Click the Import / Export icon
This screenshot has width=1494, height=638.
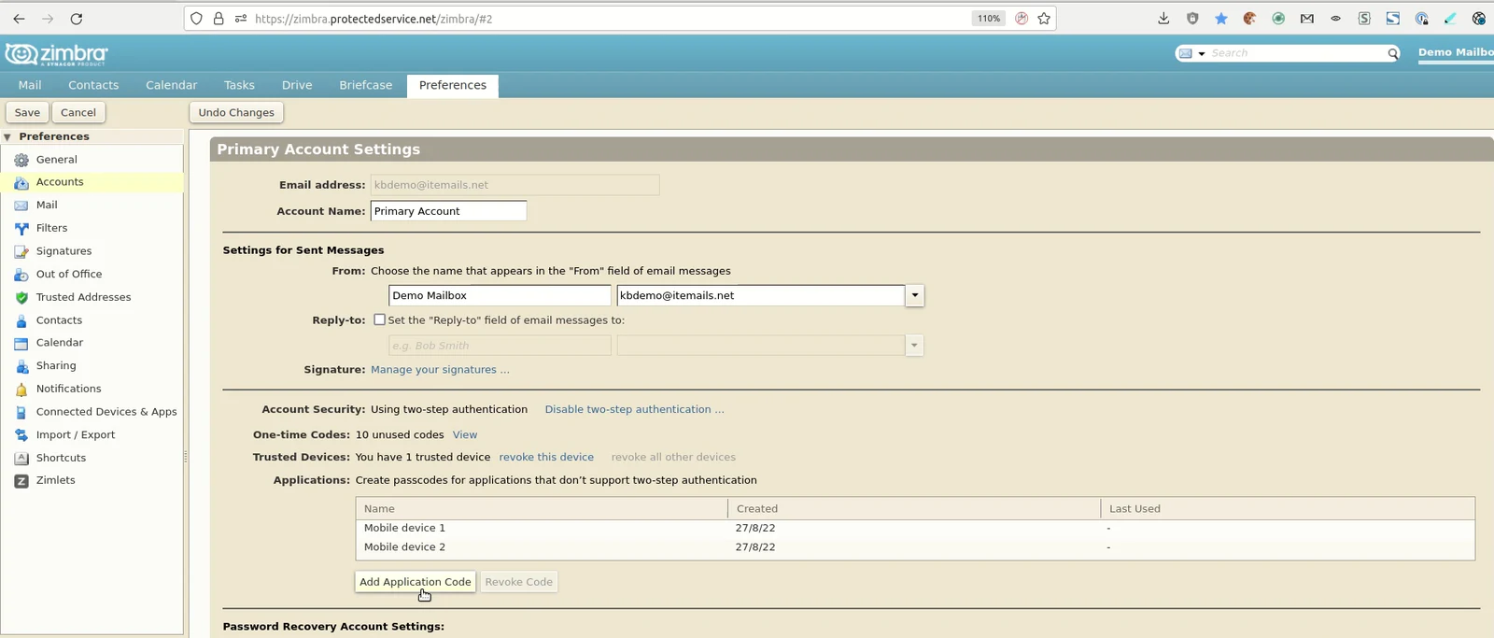point(21,435)
